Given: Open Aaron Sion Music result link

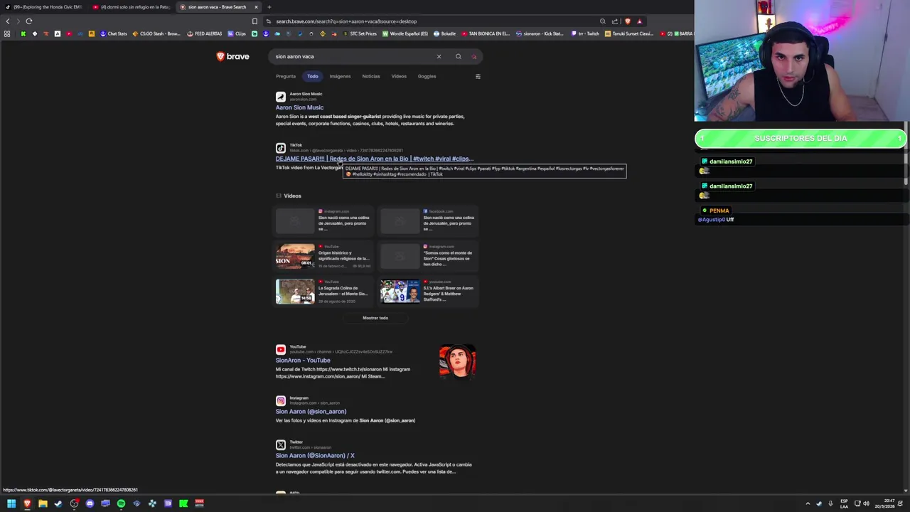Looking at the screenshot, I should coord(299,107).
